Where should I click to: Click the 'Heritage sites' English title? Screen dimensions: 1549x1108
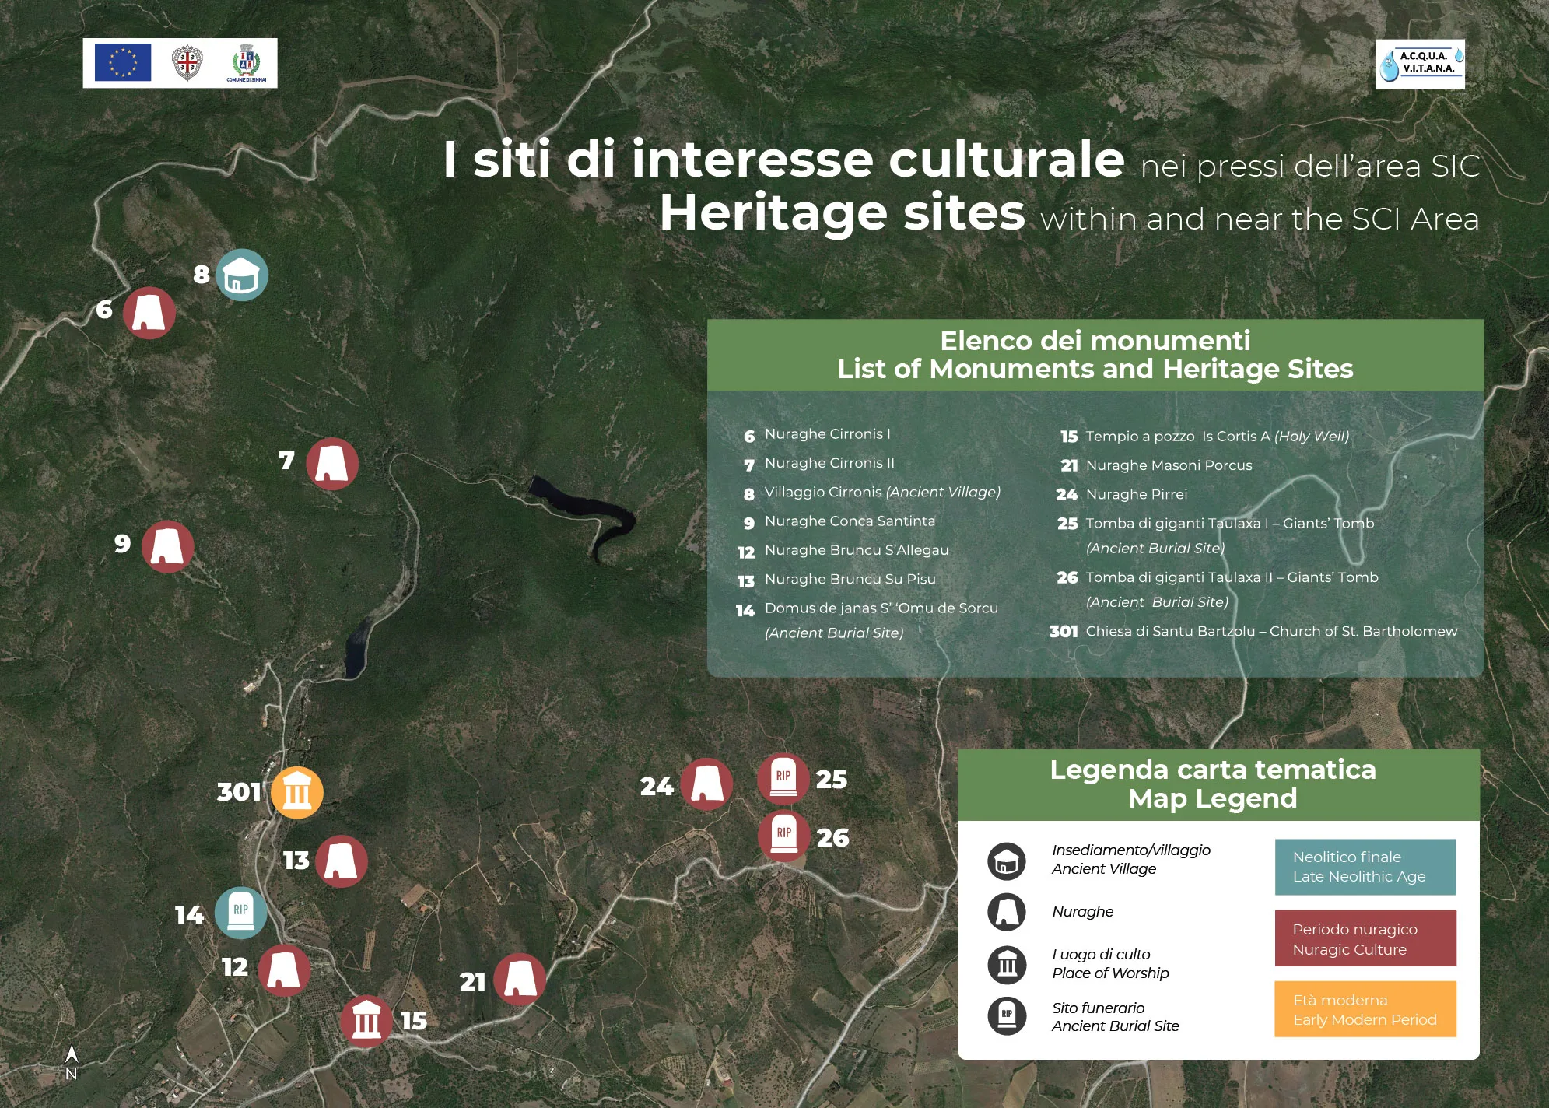tap(843, 213)
